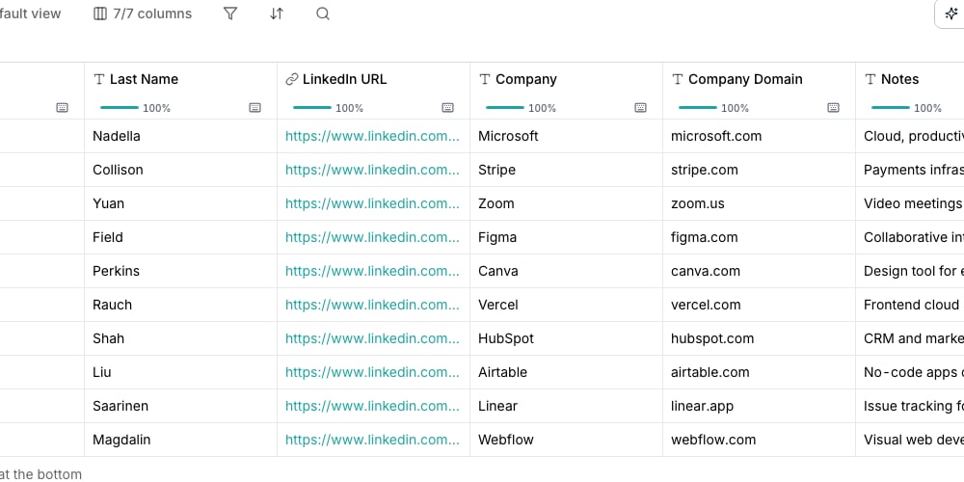964x482 pixels.
Task: Click keyboard icon in Company column
Action: [x=641, y=108]
